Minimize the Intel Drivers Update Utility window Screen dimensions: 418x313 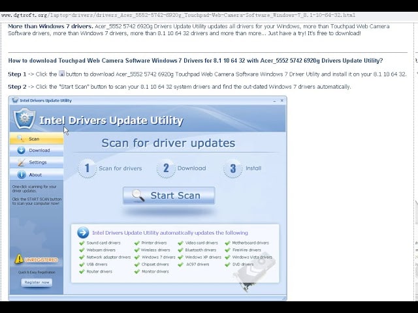pos(274,100)
